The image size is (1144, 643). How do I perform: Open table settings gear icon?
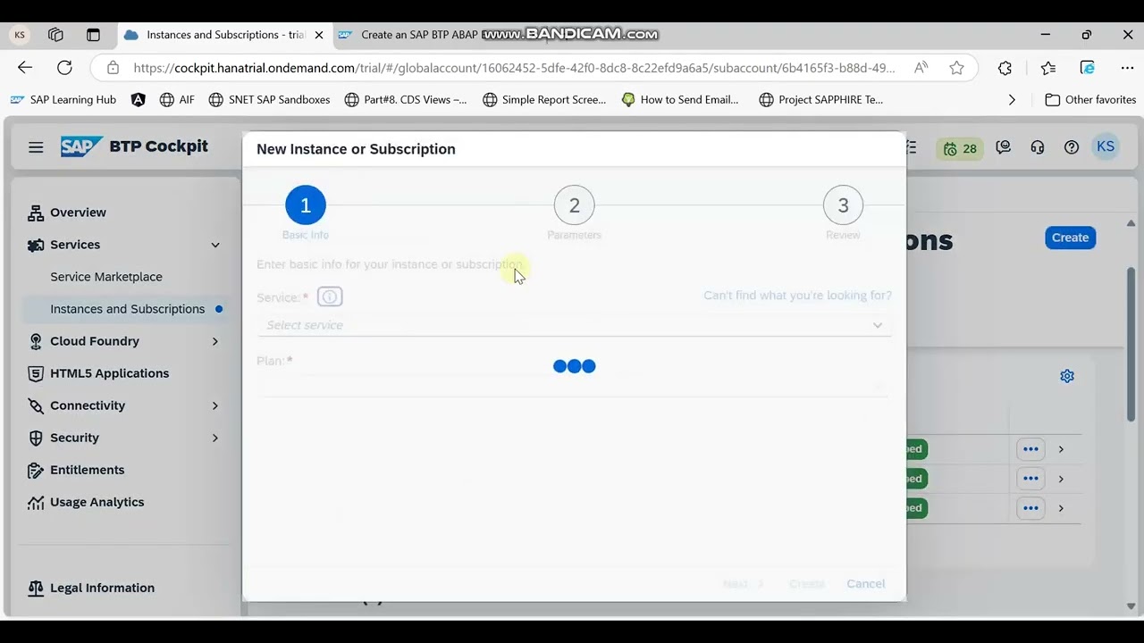(x=1067, y=376)
